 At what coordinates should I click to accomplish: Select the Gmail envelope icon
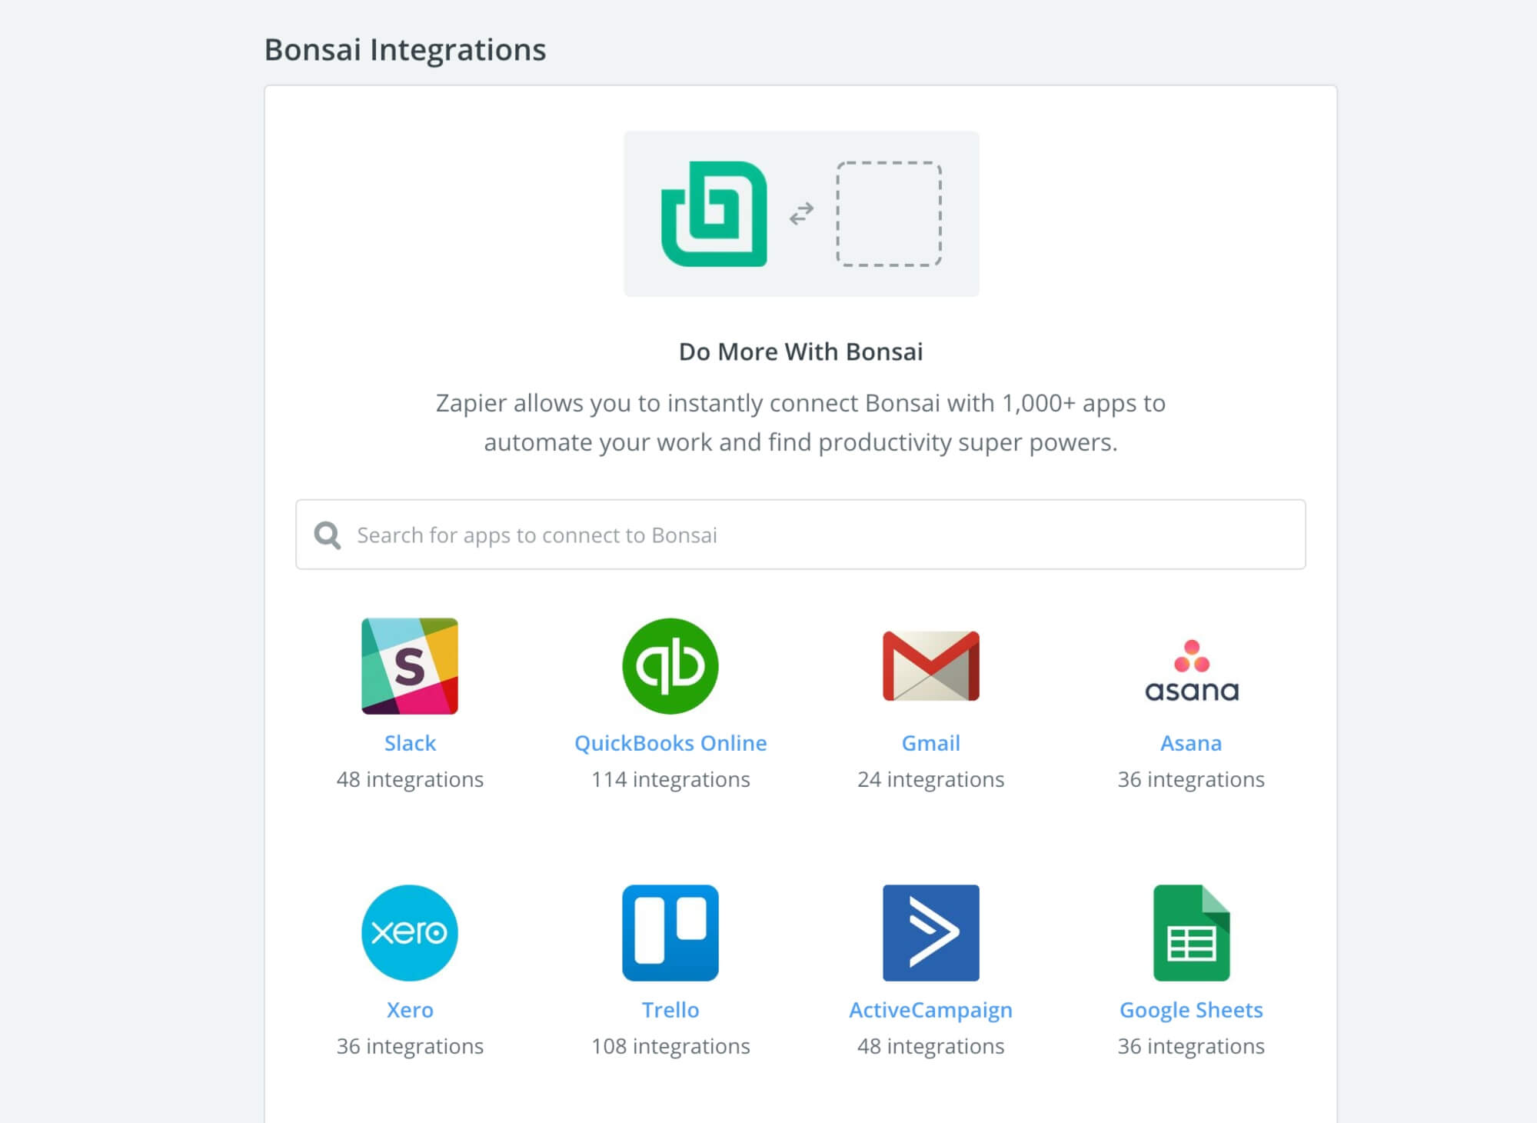click(x=931, y=666)
